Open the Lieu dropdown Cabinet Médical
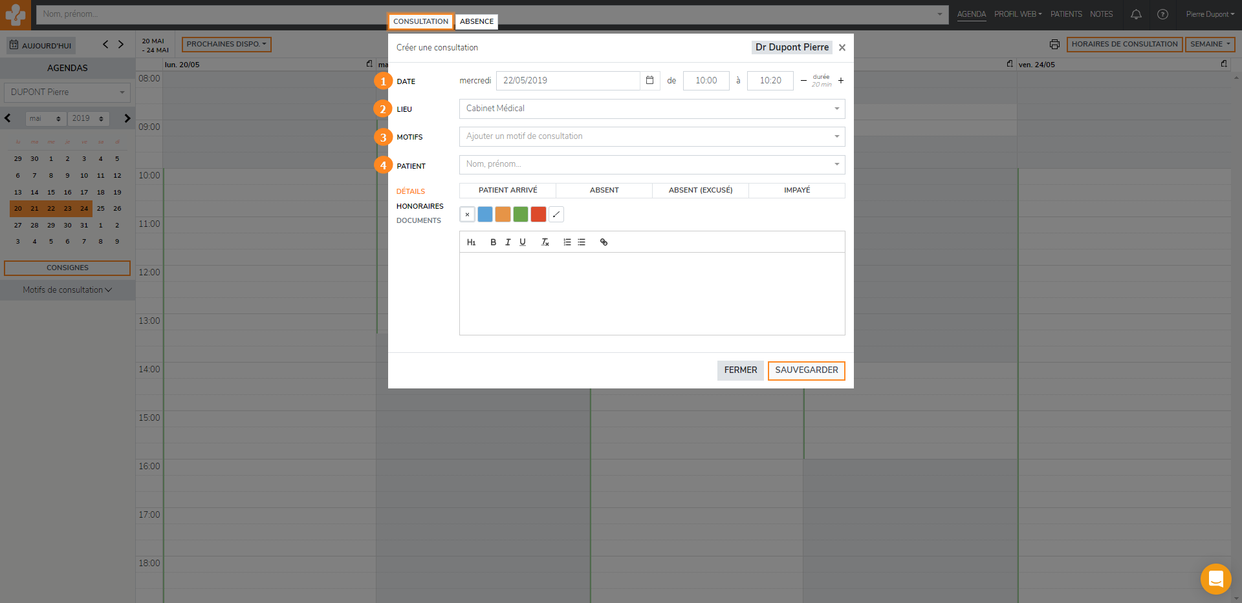The width and height of the screenshot is (1242, 603). pyautogui.click(x=651, y=109)
